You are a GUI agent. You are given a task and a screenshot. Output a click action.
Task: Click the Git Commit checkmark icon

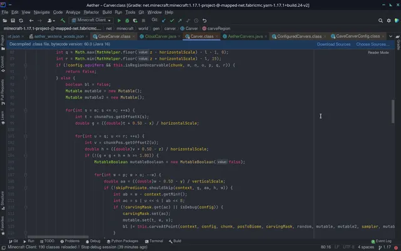click(172, 21)
